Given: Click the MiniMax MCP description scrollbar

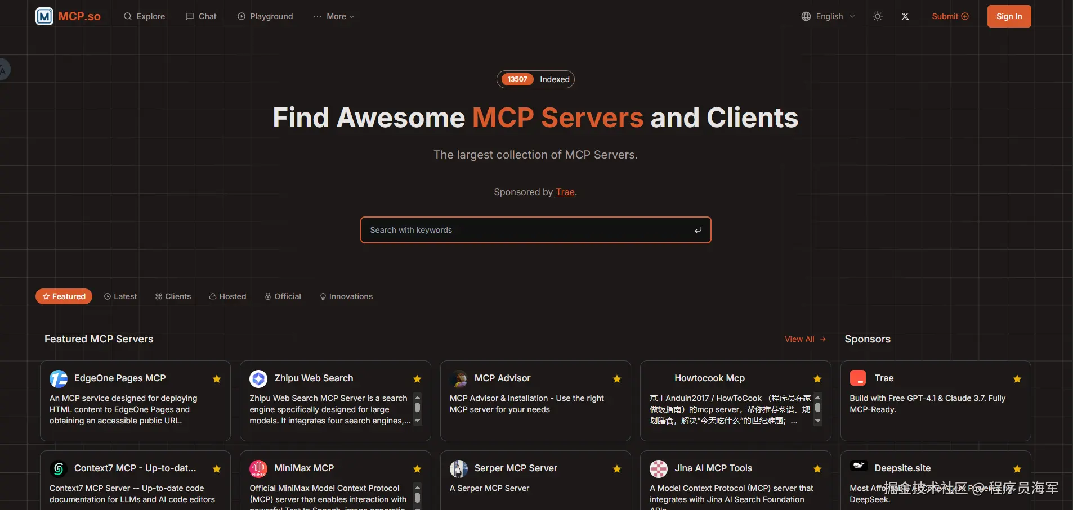Looking at the screenshot, I should 417,496.
